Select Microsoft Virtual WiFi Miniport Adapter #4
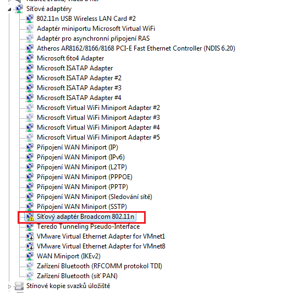Viewport: 281px width, 293px height. coord(98,128)
